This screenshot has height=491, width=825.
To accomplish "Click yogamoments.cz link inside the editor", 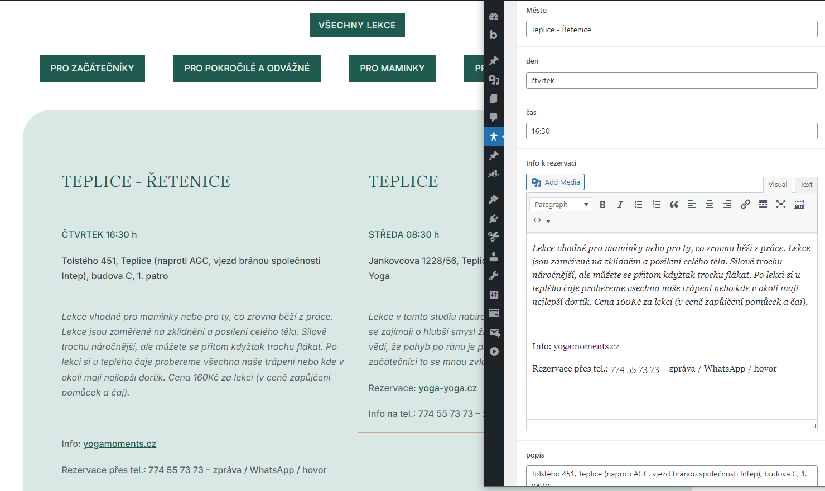I will pyautogui.click(x=586, y=346).
